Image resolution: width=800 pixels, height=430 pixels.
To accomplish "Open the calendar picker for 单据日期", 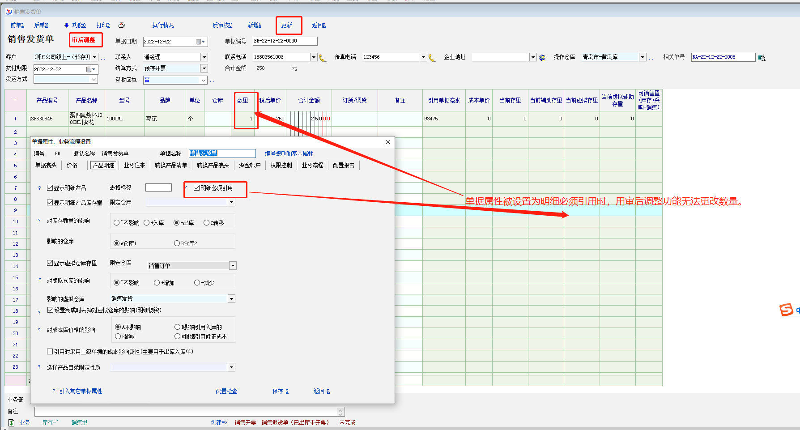I will (x=199, y=42).
